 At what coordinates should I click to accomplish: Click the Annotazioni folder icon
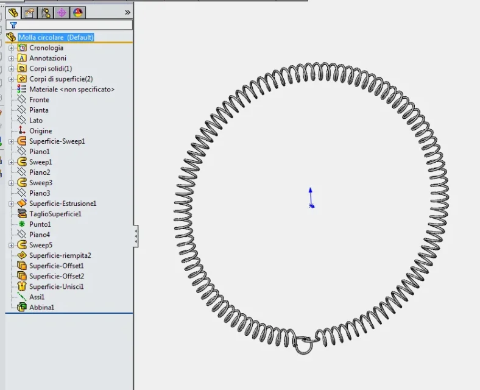point(22,58)
